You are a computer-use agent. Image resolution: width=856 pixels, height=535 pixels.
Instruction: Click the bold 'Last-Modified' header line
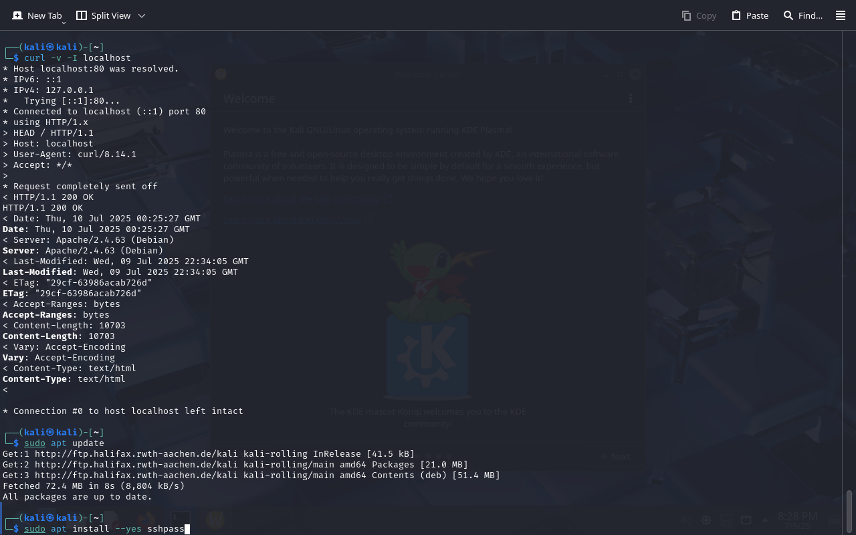click(x=120, y=272)
